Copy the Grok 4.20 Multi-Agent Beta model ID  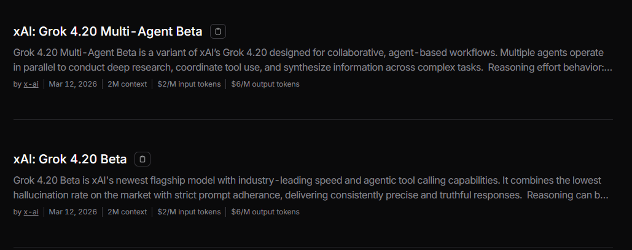pyautogui.click(x=218, y=31)
